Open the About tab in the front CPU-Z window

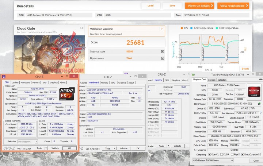(x=63, y=82)
